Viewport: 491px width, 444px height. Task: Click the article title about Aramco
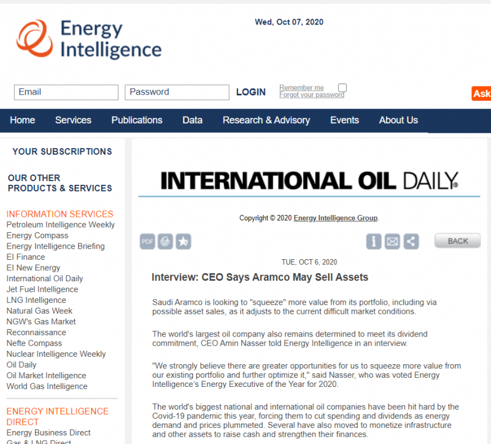point(260,278)
